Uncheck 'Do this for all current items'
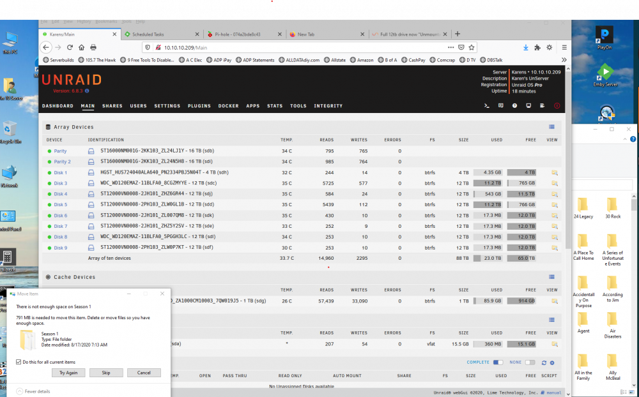 click(x=19, y=362)
